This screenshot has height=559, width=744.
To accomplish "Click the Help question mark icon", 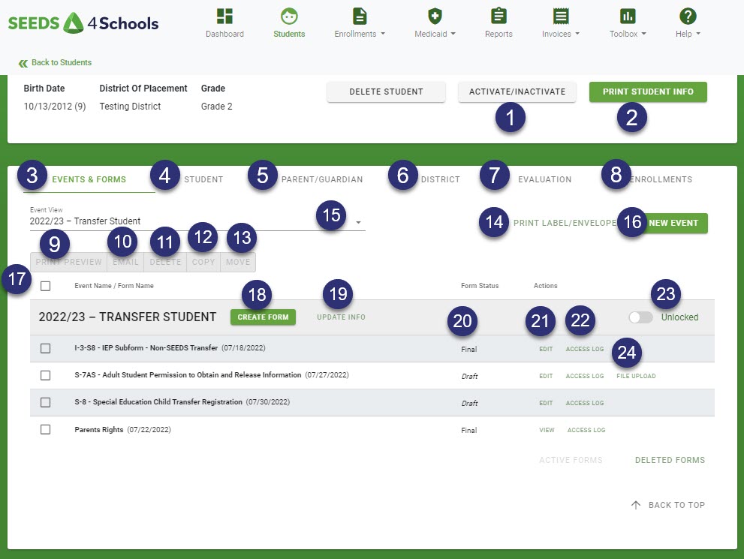I will coord(688,16).
